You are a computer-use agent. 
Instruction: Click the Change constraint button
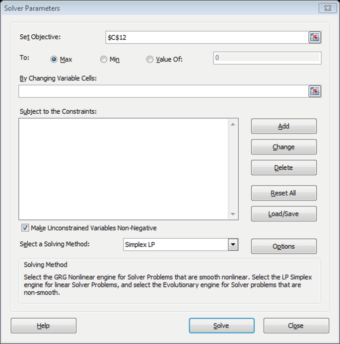(x=284, y=147)
